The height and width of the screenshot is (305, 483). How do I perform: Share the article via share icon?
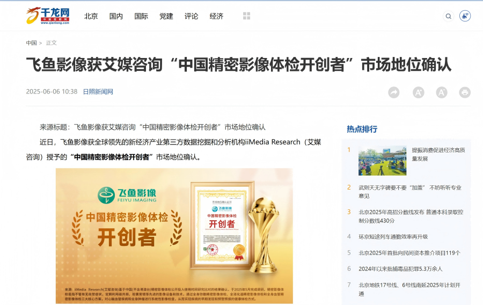click(394, 92)
